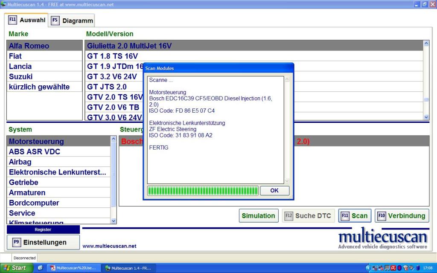Click scan log scrollbar up arrow
Viewport: 437px width, 273px height.
(x=287, y=79)
